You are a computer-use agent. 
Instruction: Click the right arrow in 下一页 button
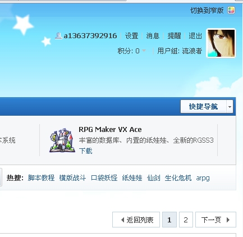click(x=228, y=220)
